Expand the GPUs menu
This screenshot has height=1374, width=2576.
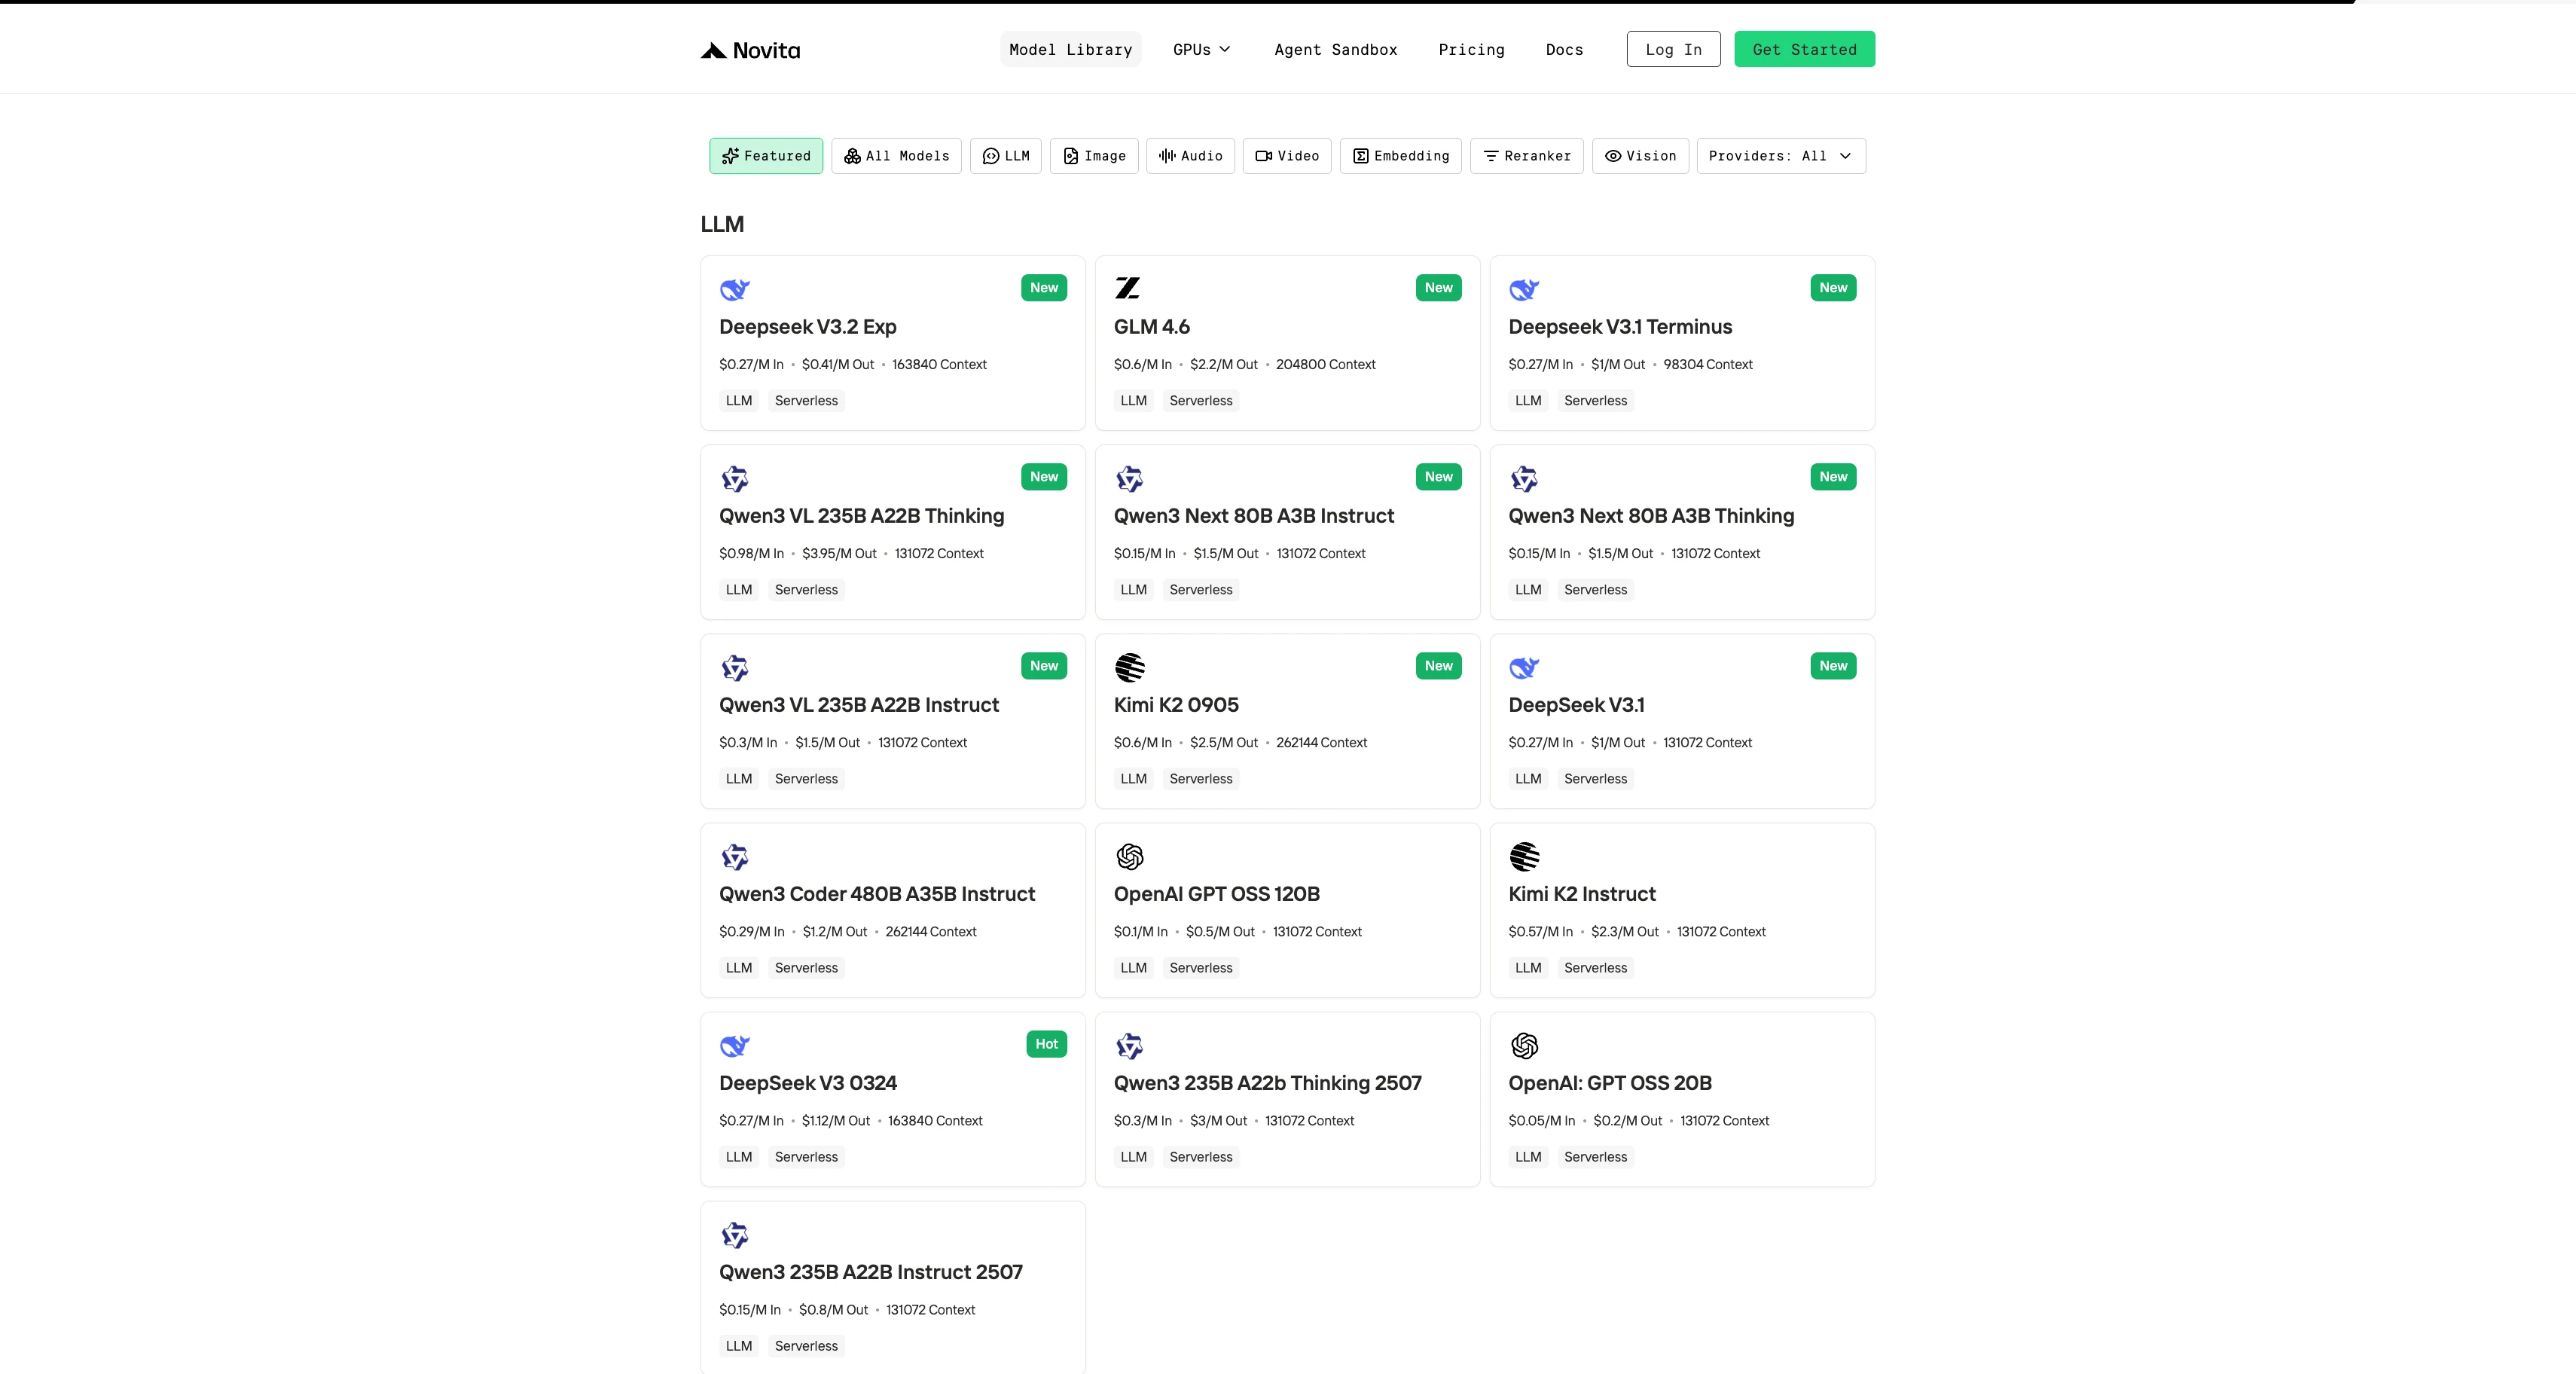[x=1201, y=49]
